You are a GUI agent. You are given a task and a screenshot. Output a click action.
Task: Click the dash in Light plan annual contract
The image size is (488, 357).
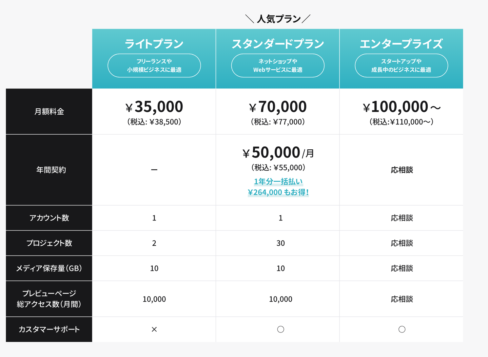tap(154, 170)
